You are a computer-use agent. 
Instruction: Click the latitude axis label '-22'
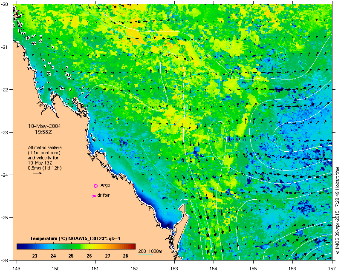pyautogui.click(x=5, y=90)
